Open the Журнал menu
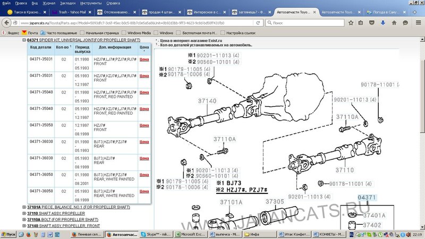Screen dimensions: 425x239 pos(49,3)
